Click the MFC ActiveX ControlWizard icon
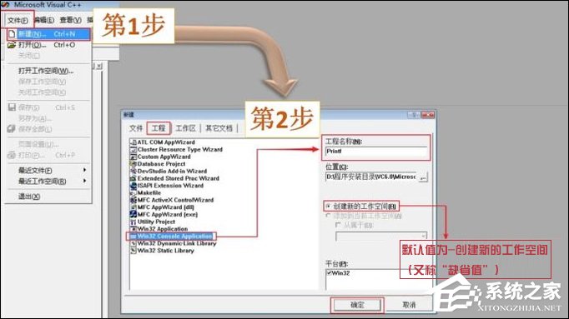Image resolution: width=569 pixels, height=319 pixels. [x=133, y=200]
